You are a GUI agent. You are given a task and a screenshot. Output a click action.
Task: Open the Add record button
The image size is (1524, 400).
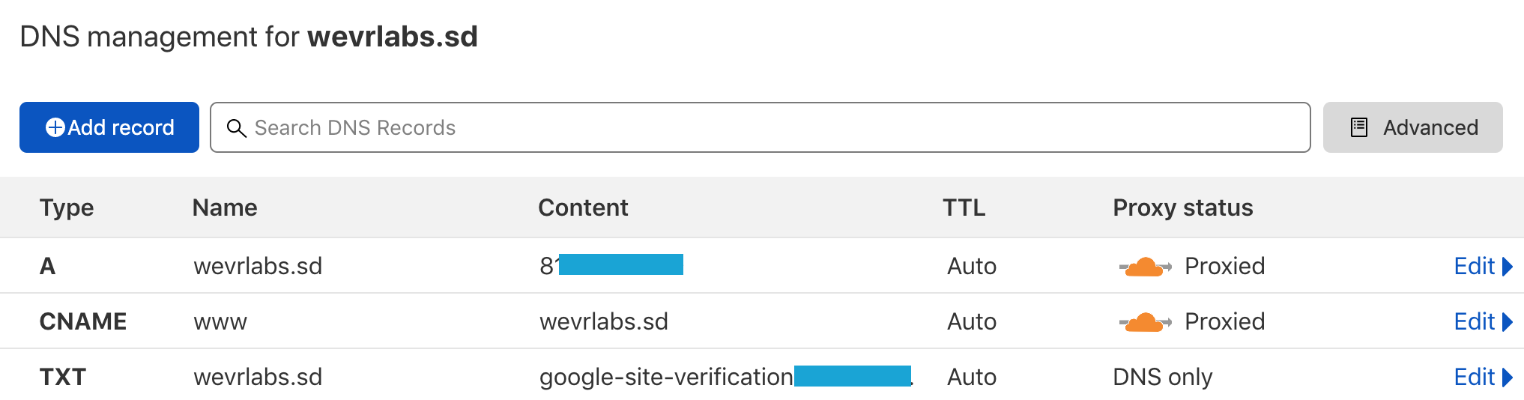coord(109,127)
